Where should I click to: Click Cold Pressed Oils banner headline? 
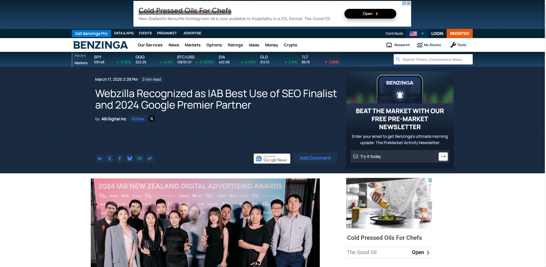(185, 11)
